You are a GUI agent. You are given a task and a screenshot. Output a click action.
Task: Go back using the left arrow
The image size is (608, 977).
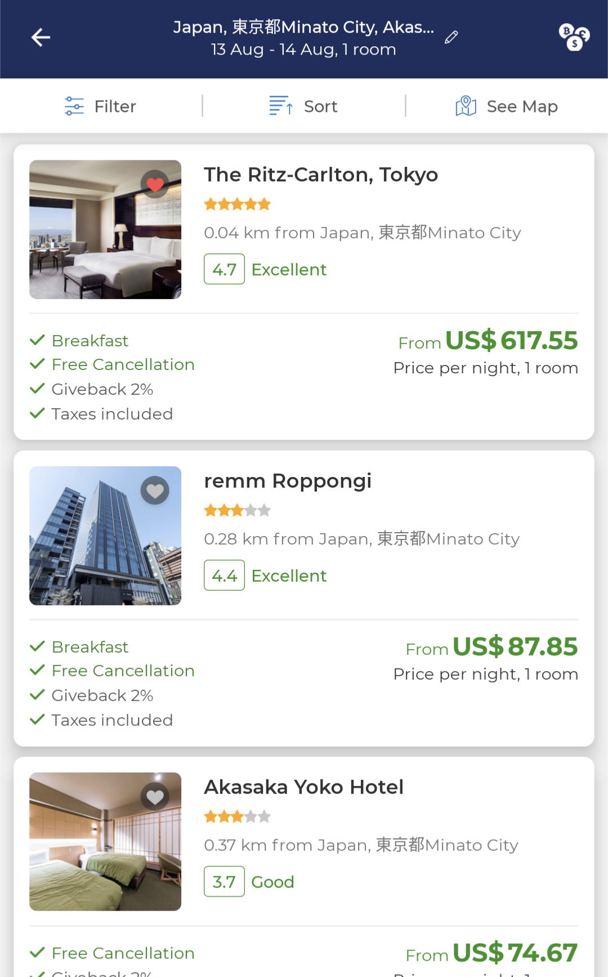click(41, 38)
